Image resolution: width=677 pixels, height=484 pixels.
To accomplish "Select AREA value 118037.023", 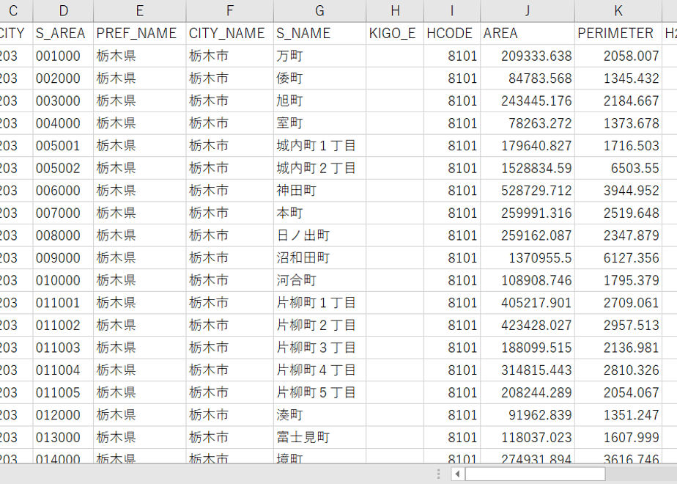I will 528,437.
